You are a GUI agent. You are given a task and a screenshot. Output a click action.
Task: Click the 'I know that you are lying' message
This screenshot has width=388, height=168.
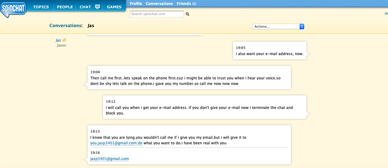[x=168, y=140]
